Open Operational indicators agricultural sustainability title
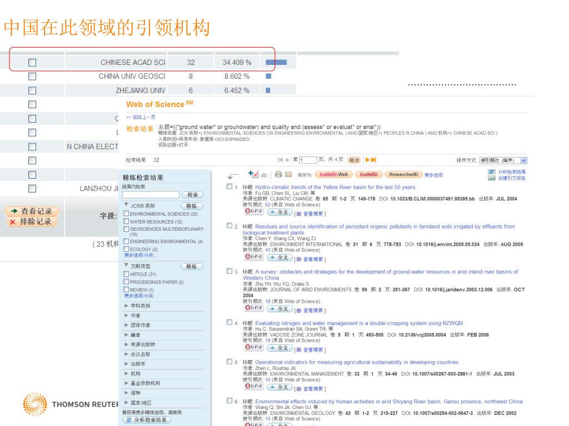The width and height of the screenshot is (569, 426). [x=357, y=362]
